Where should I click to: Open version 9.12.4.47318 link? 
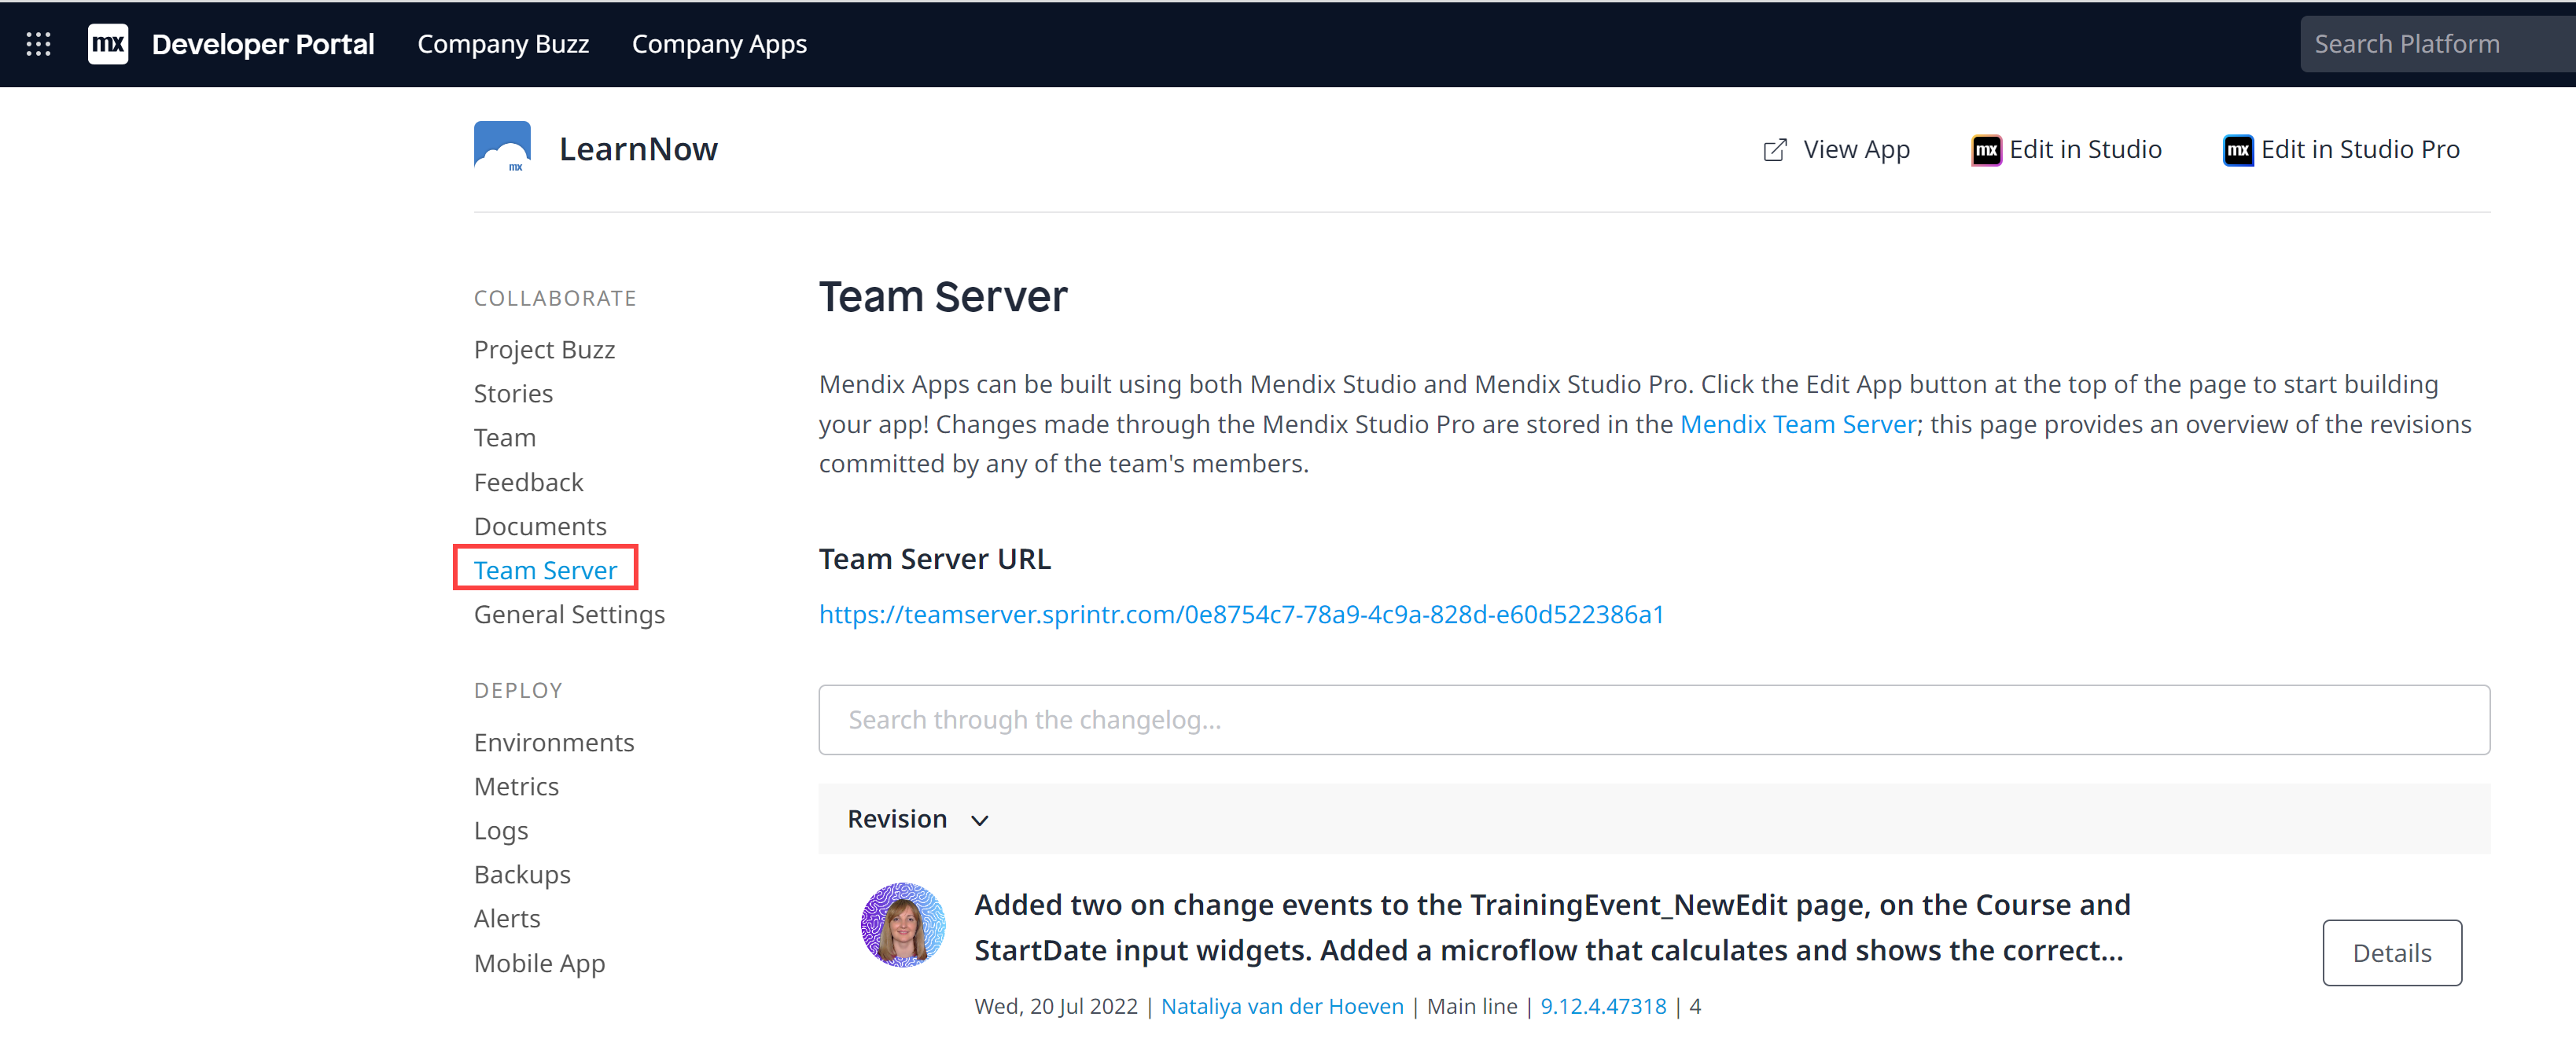pos(1603,1006)
